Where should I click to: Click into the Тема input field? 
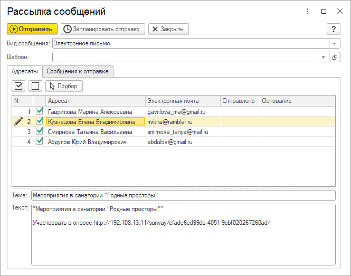pos(183,195)
